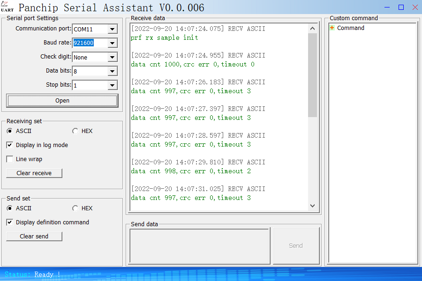Select the Command item in Custom command
This screenshot has width=422, height=281.
(350, 28)
